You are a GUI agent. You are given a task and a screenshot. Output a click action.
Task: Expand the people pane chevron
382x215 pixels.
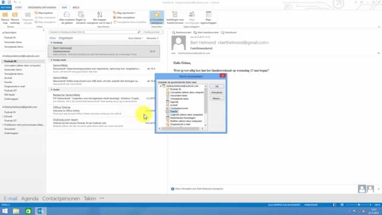pyautogui.click(x=378, y=189)
